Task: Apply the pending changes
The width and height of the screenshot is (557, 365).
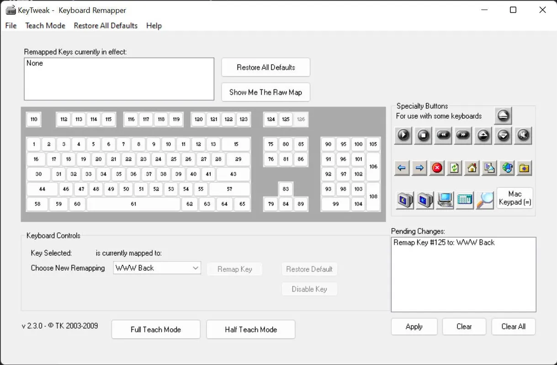Action: pyautogui.click(x=414, y=327)
